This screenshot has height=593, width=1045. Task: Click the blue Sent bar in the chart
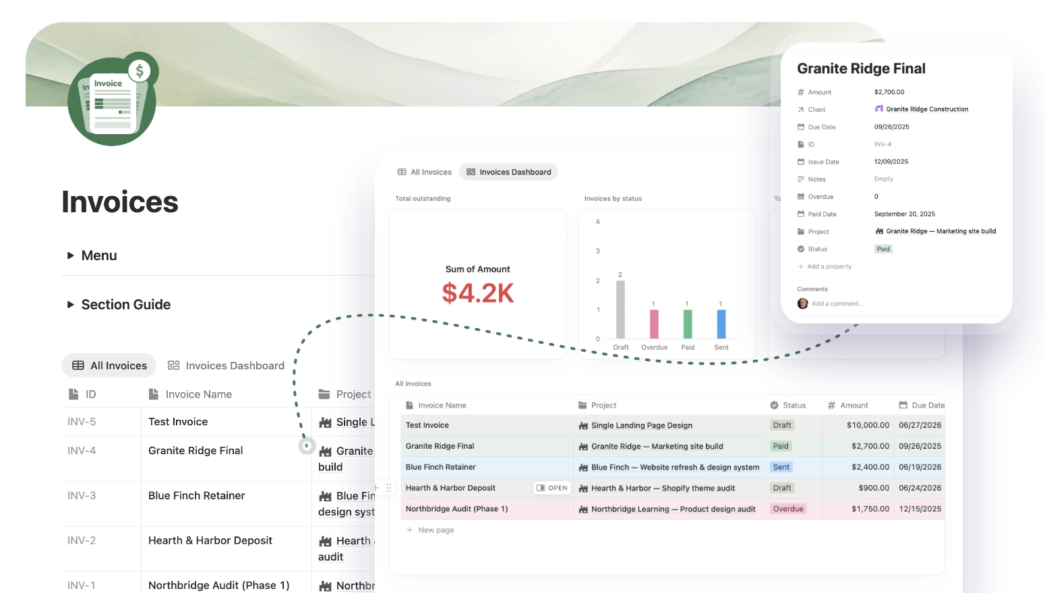click(x=721, y=324)
